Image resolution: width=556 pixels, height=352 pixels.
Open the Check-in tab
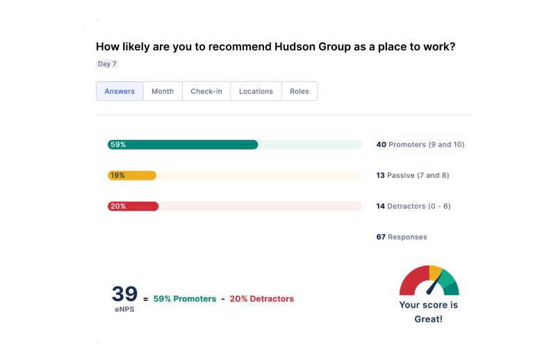(x=206, y=91)
